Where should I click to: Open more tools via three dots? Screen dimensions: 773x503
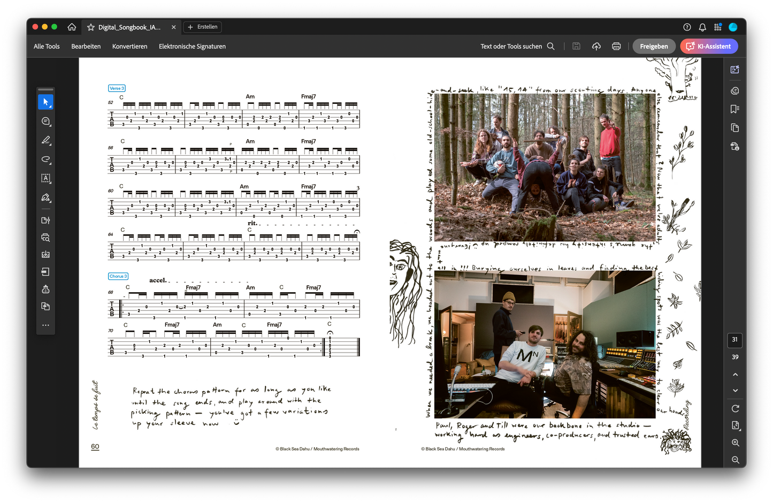click(x=45, y=325)
